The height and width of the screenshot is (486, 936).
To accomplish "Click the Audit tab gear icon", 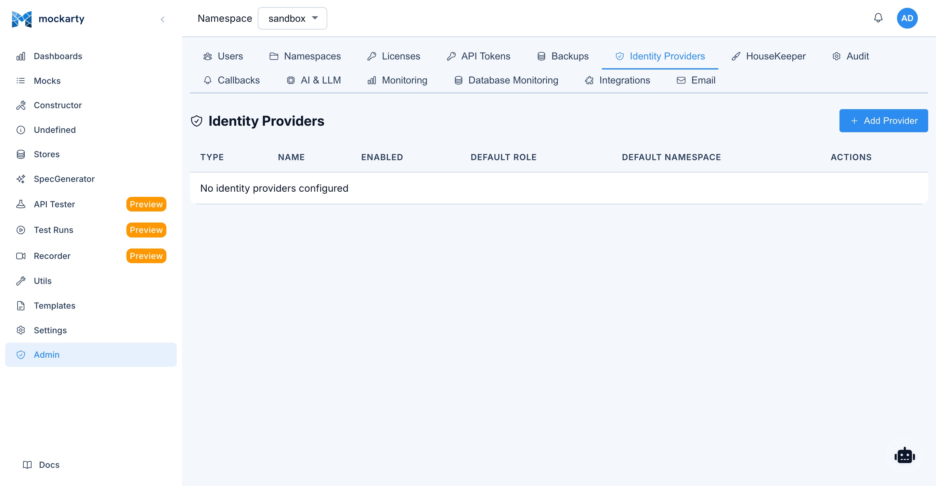I will [x=836, y=56].
